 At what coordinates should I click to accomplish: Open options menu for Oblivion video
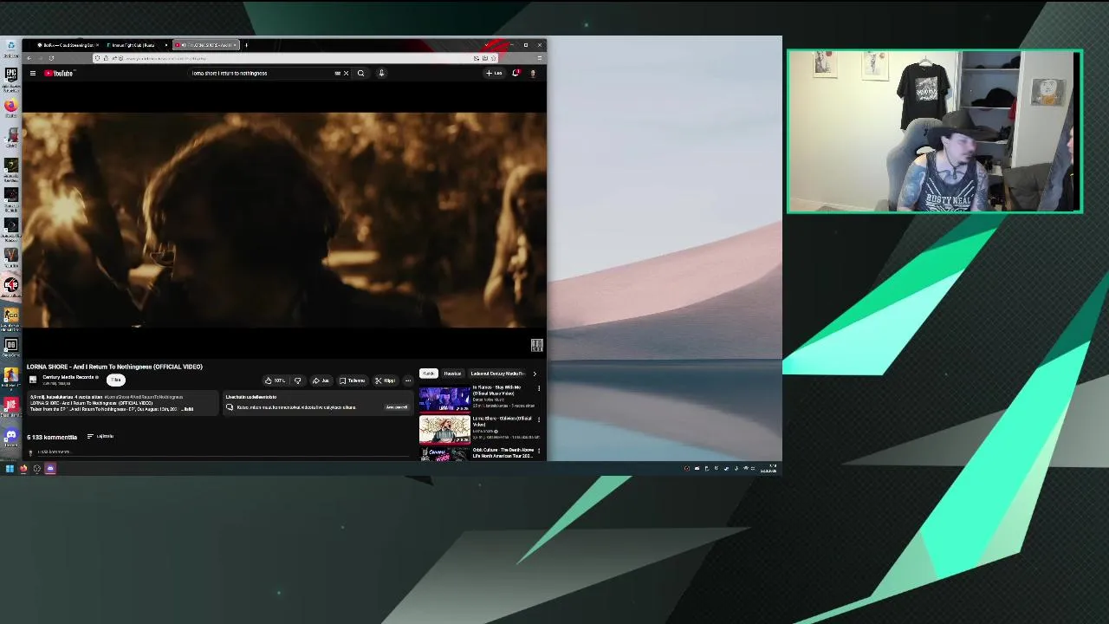[539, 419]
